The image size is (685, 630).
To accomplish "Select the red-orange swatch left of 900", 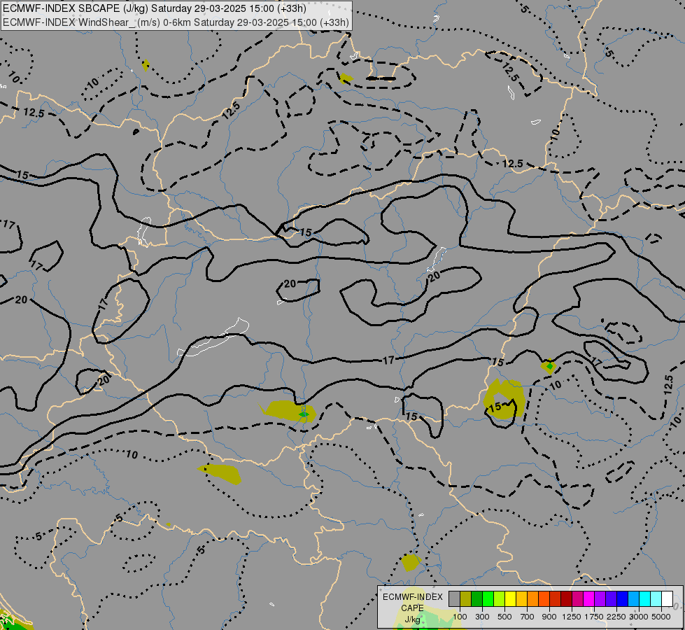I will coord(544,599).
